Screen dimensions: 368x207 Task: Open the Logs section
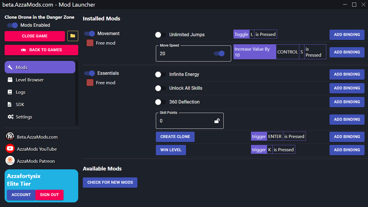coord(40,92)
